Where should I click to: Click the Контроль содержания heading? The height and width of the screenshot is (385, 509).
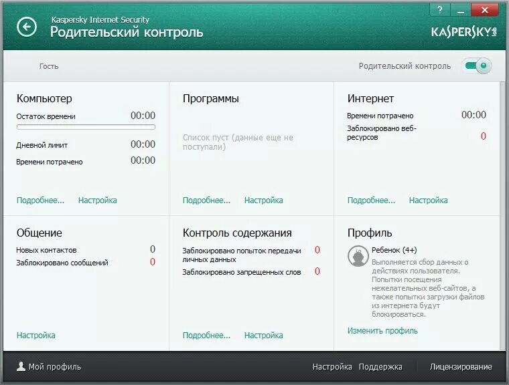[237, 233]
